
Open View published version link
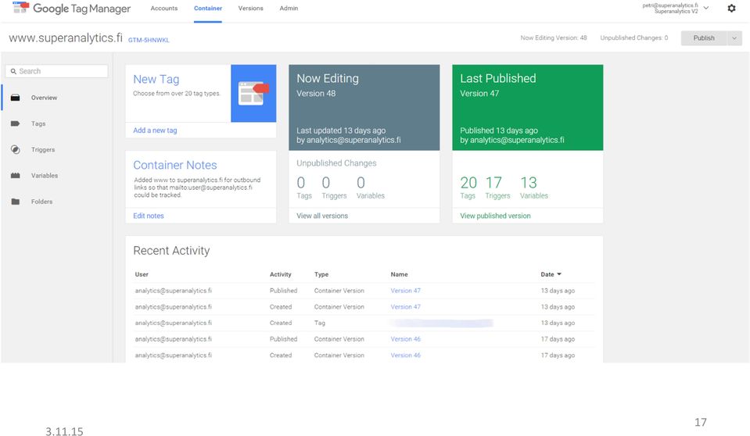[x=495, y=216]
